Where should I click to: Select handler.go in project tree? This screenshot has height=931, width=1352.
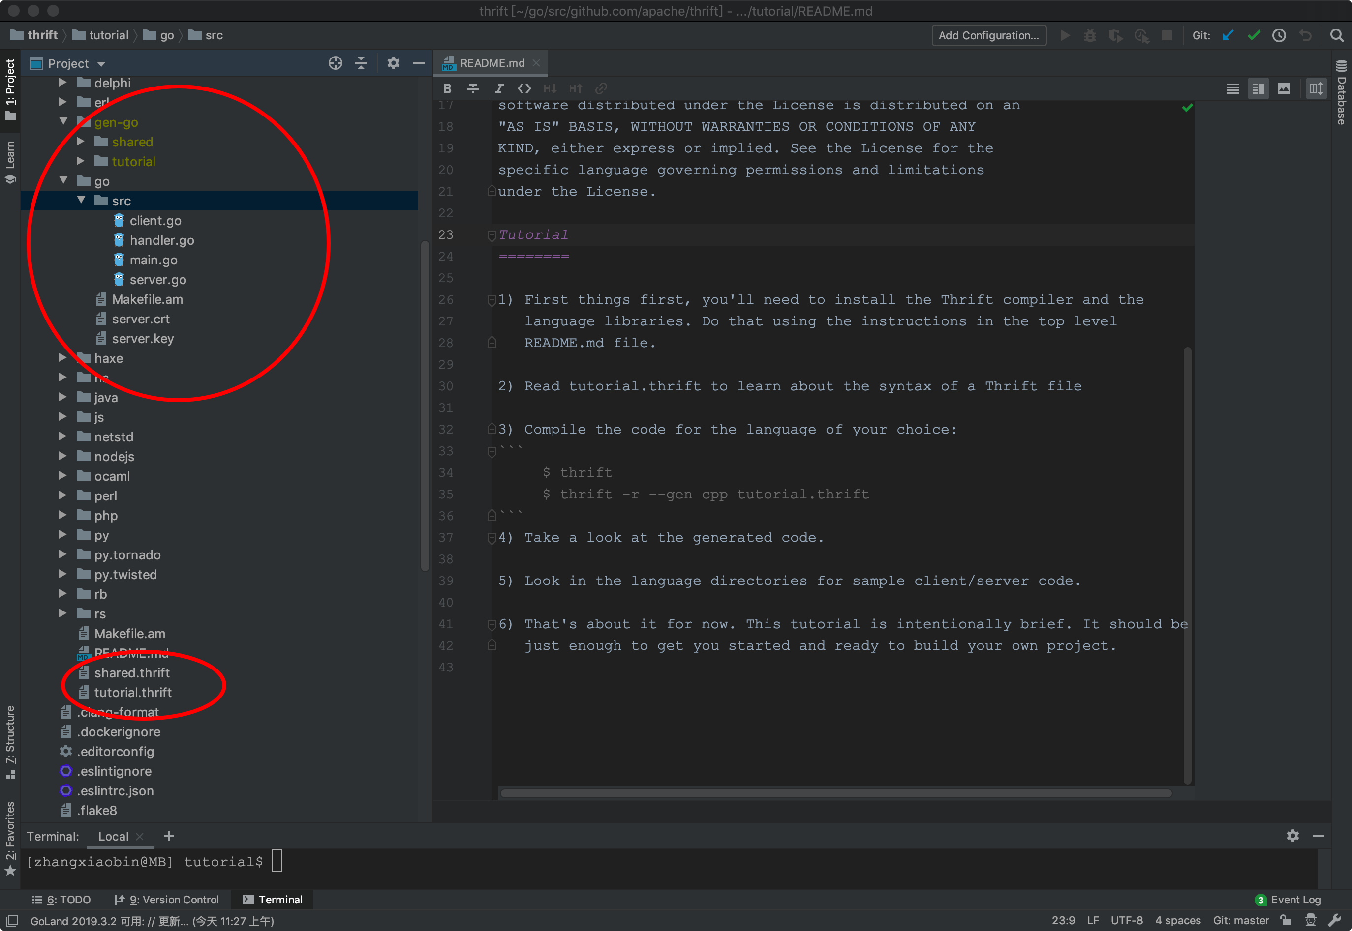(x=162, y=240)
